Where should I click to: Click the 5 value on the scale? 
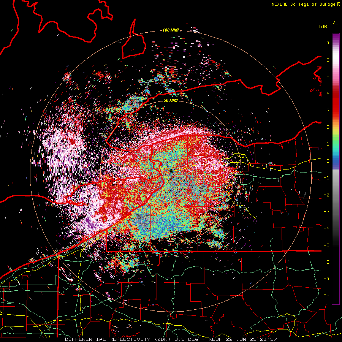click(x=328, y=76)
